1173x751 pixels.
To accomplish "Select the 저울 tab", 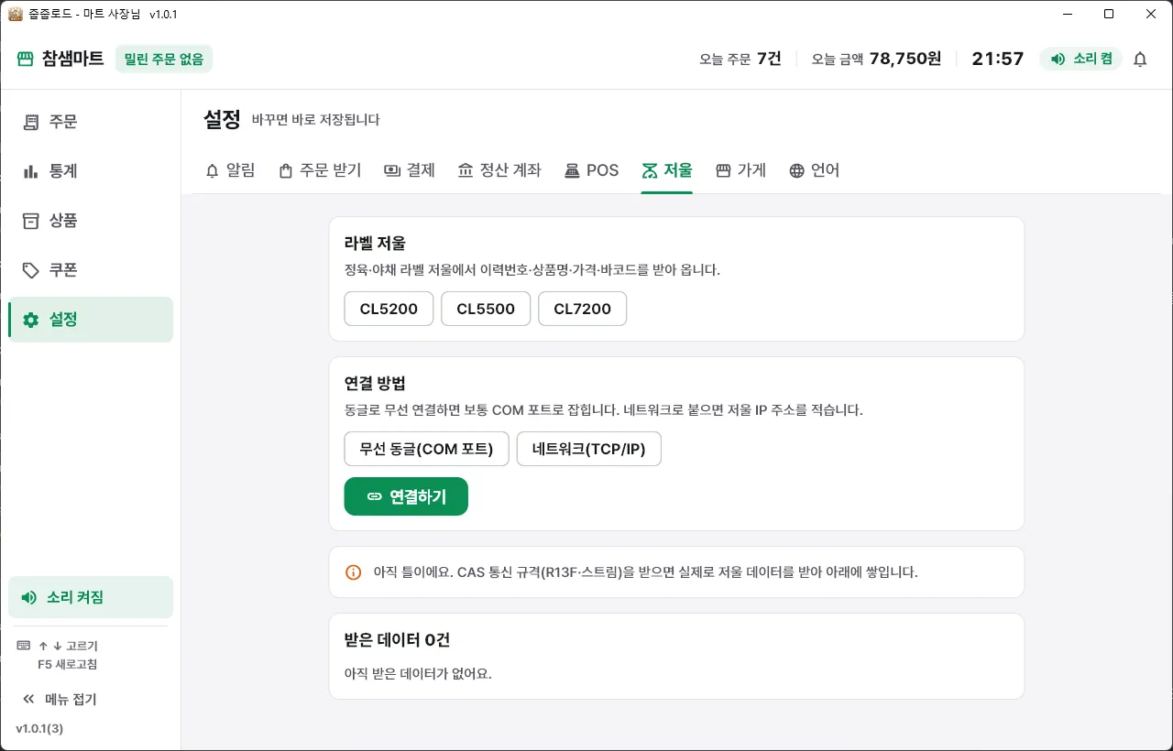I will [667, 170].
